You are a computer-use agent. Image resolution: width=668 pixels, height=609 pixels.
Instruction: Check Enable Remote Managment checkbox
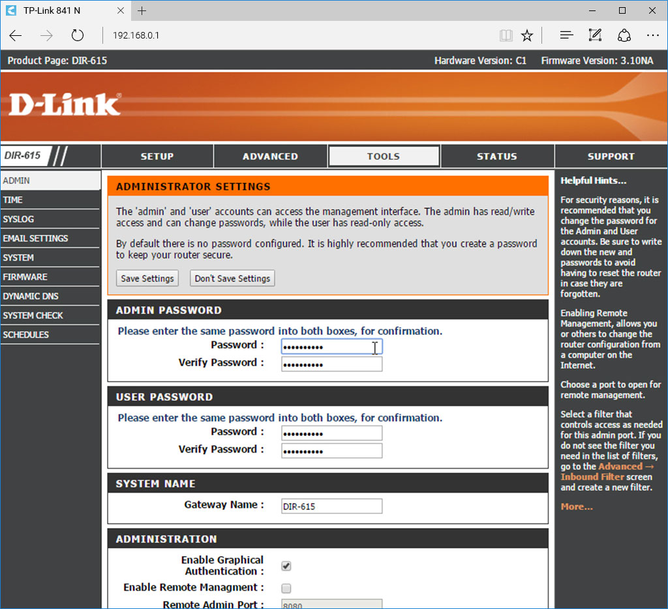[286, 588]
